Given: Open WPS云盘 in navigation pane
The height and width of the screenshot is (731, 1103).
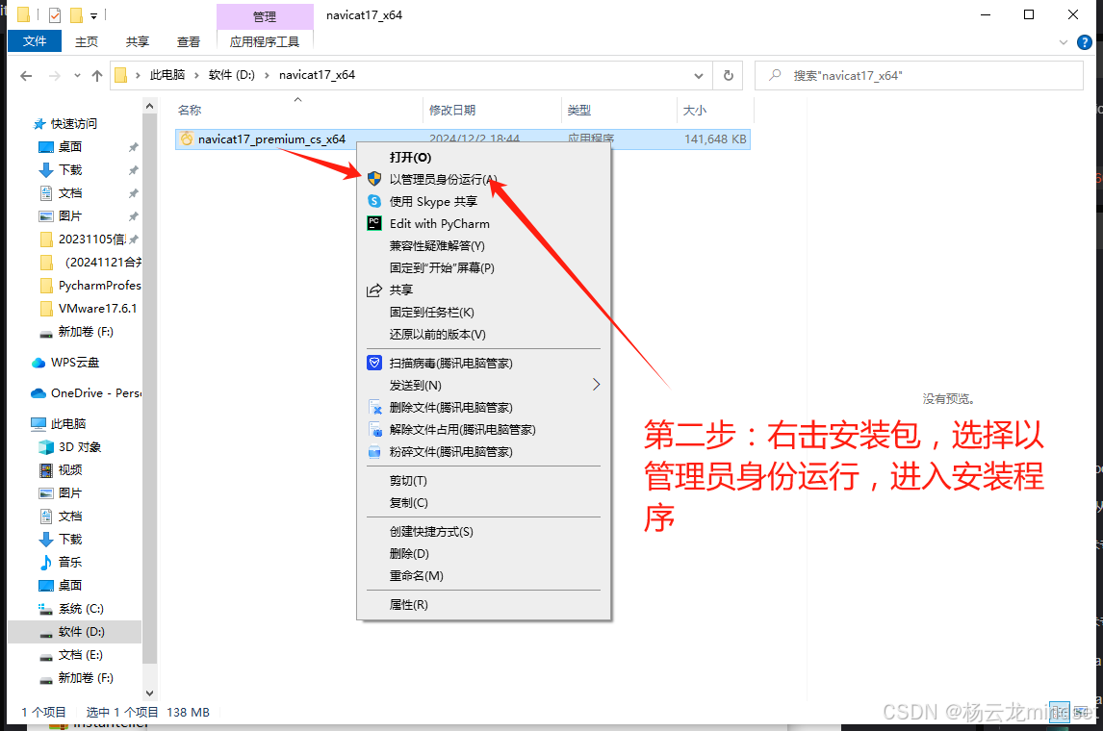Looking at the screenshot, I should (74, 363).
